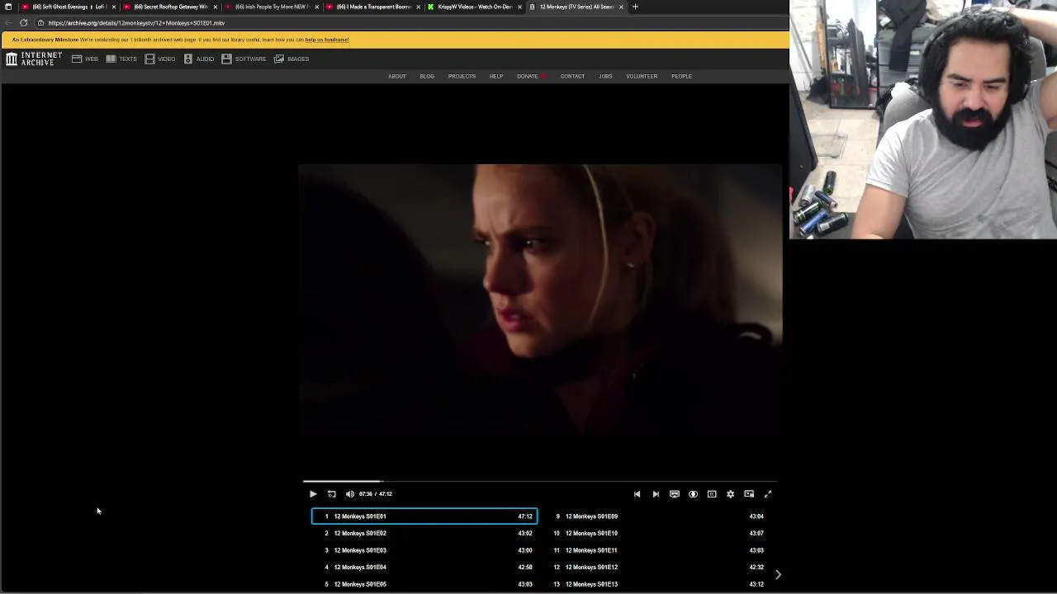This screenshot has width=1057, height=594.
Task: Close the Soft Ghost Evenings tab
Action: tap(114, 7)
